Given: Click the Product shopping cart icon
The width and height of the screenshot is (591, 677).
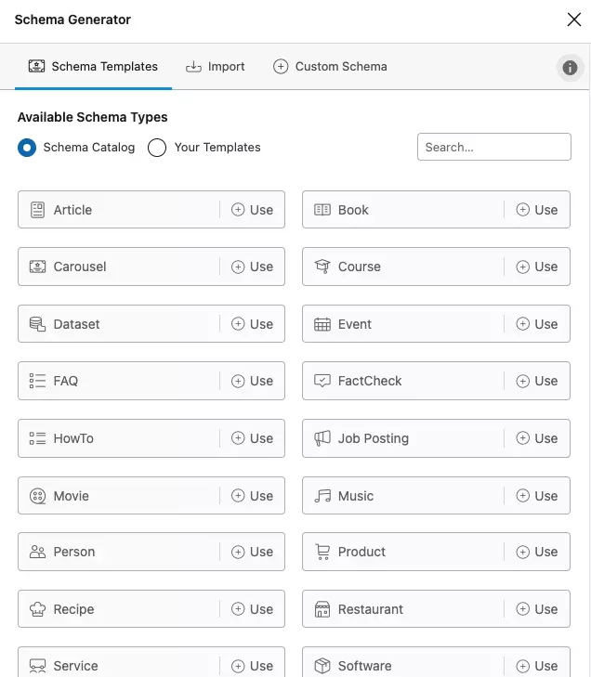Looking at the screenshot, I should tap(322, 552).
